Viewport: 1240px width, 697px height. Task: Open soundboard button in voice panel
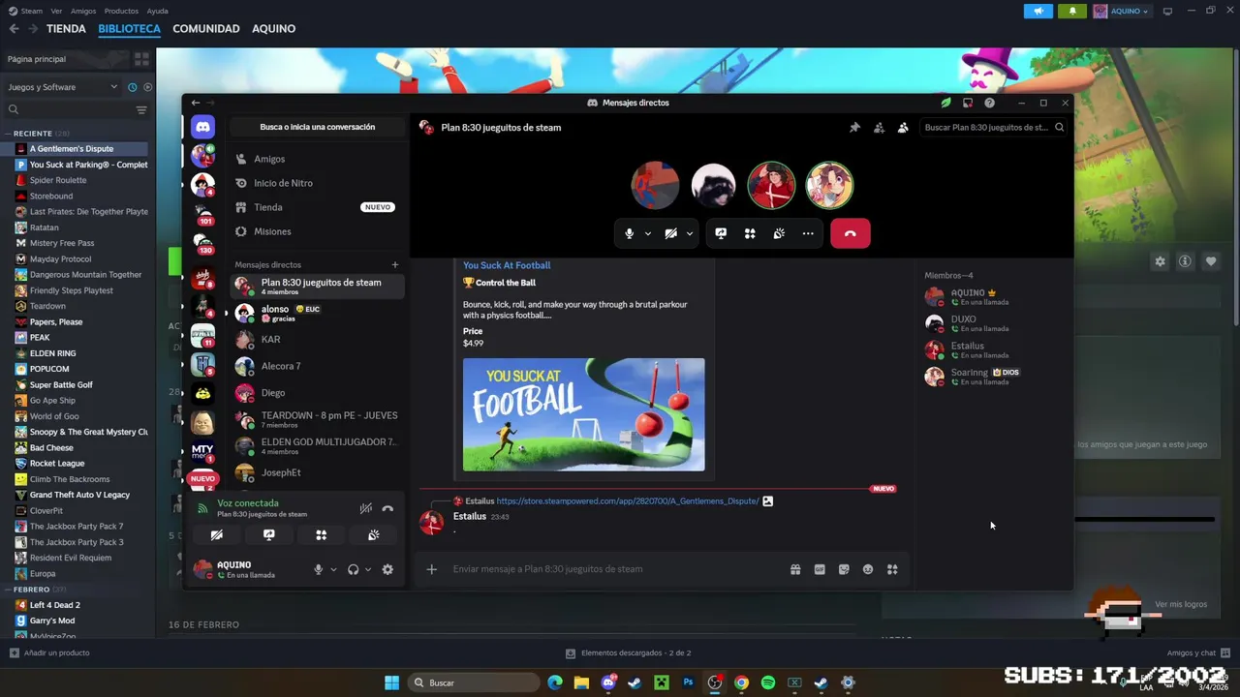pos(374,534)
